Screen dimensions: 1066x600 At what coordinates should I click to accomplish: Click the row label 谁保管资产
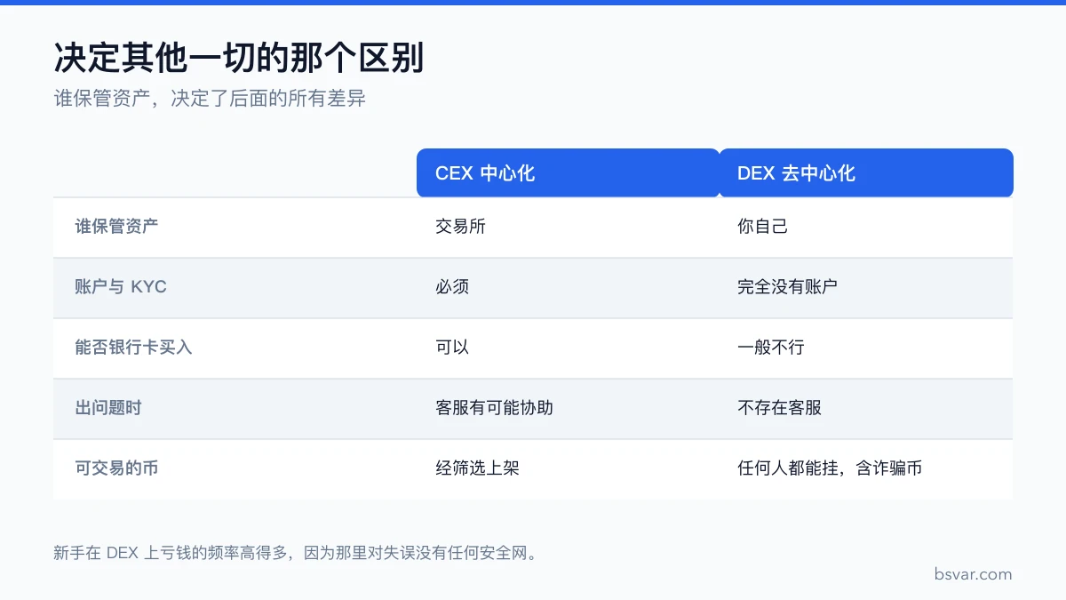click(116, 227)
